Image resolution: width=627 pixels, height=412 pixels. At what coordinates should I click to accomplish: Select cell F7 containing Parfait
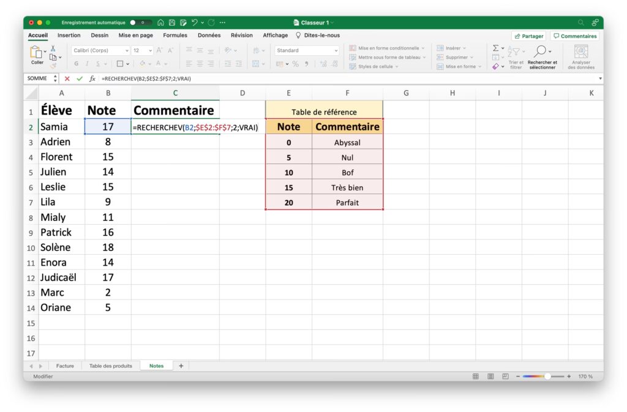point(347,203)
